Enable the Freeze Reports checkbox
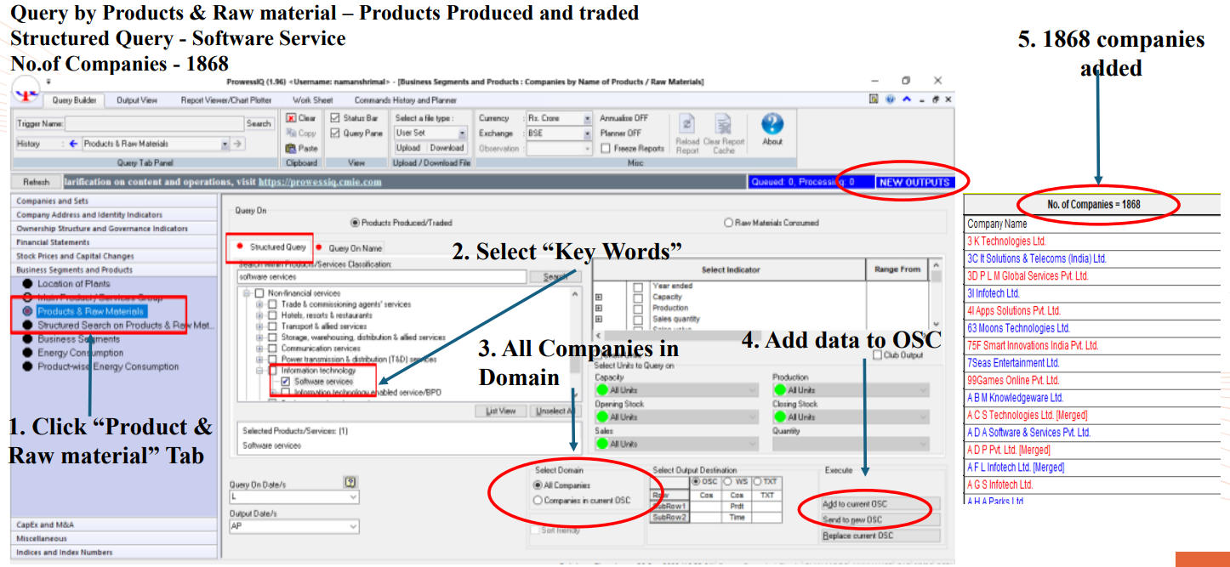The height and width of the screenshot is (567, 1230). point(606,148)
